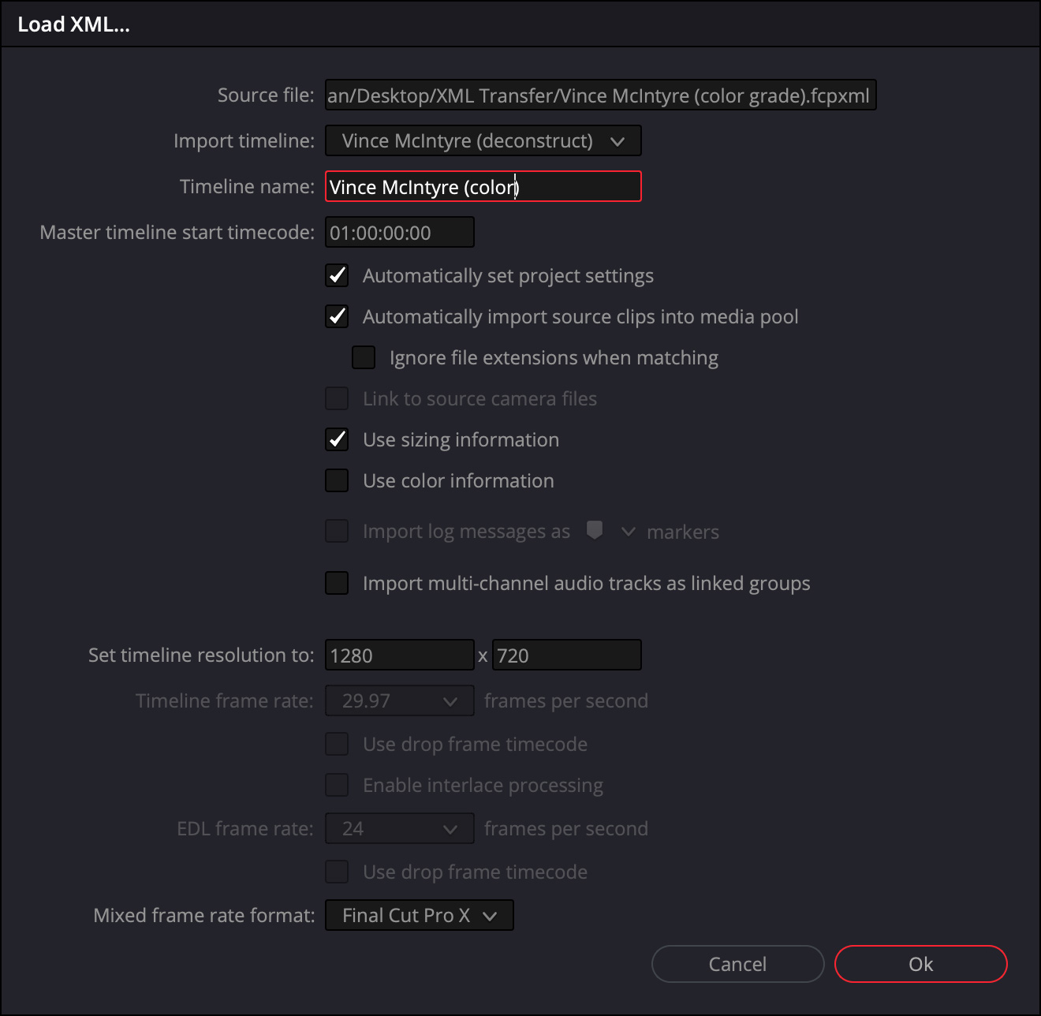1041x1016 pixels.
Task: Enable Use color information checkbox
Action: click(x=337, y=480)
